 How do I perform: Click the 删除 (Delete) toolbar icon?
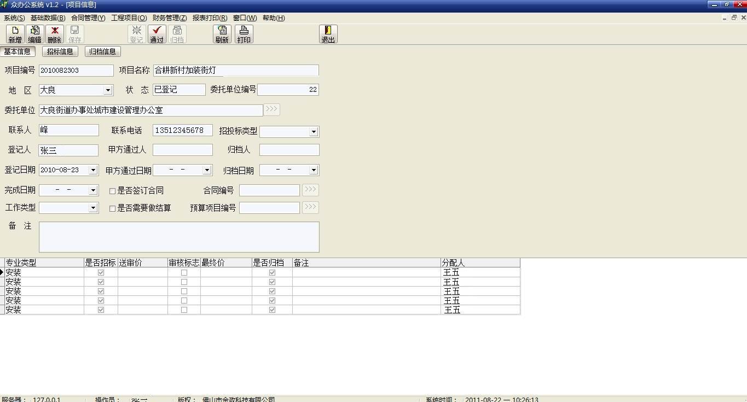(x=54, y=34)
